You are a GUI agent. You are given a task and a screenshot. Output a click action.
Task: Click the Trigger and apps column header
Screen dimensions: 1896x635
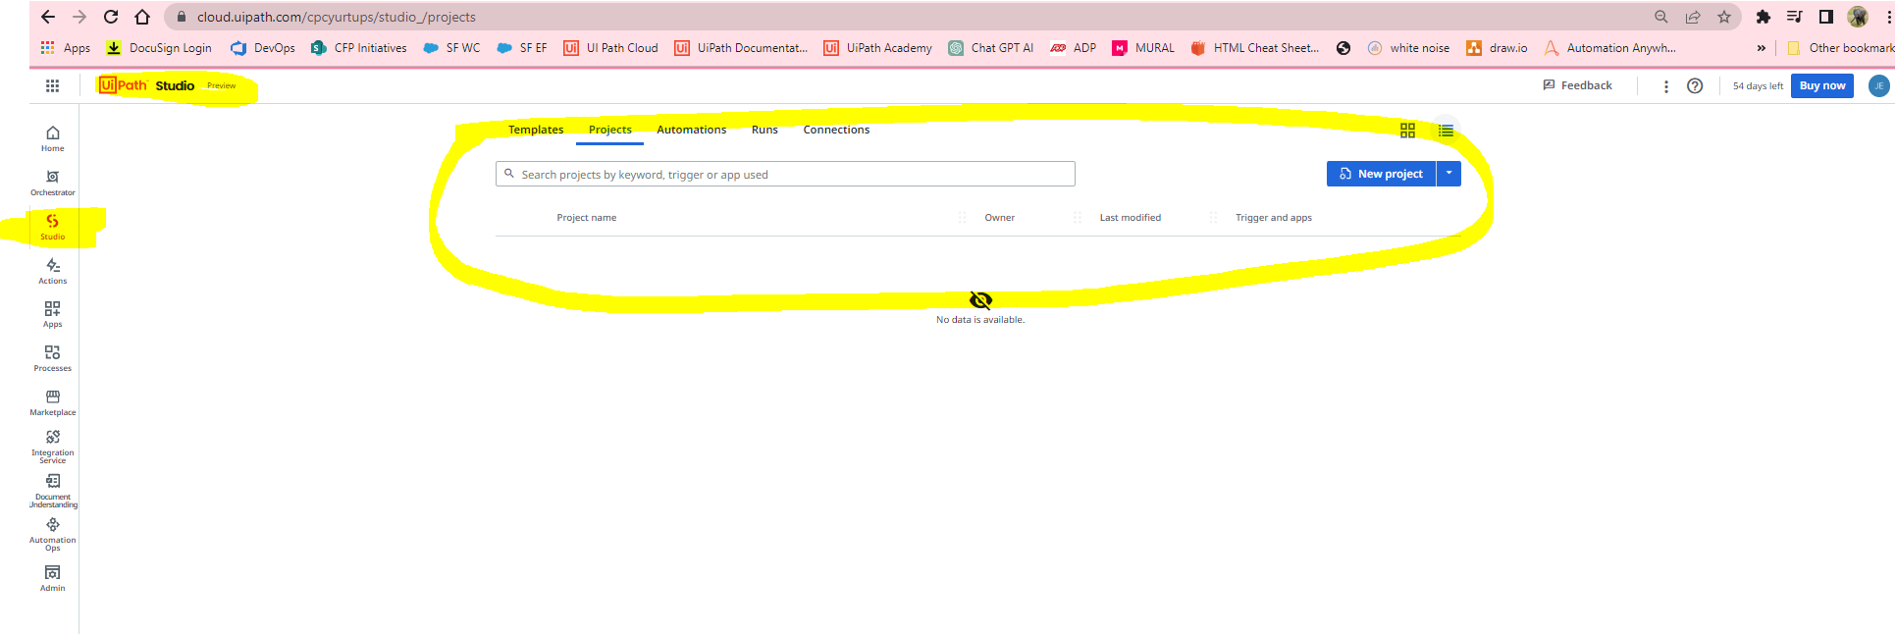(1274, 218)
